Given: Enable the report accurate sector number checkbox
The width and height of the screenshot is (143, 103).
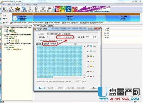Looking at the screenshot, I should pyautogui.click(x=39, y=40).
